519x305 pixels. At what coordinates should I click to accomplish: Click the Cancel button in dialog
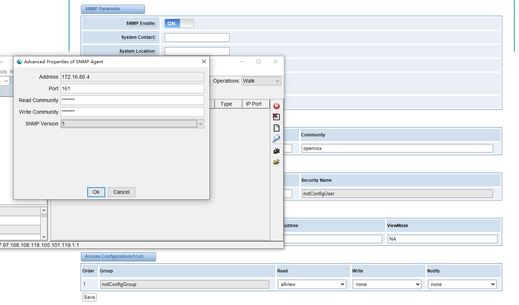pos(121,192)
